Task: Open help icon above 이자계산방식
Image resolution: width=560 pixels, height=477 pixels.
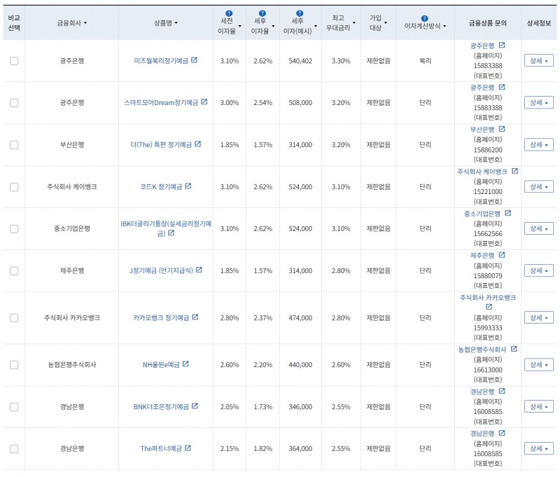Action: pos(424,19)
